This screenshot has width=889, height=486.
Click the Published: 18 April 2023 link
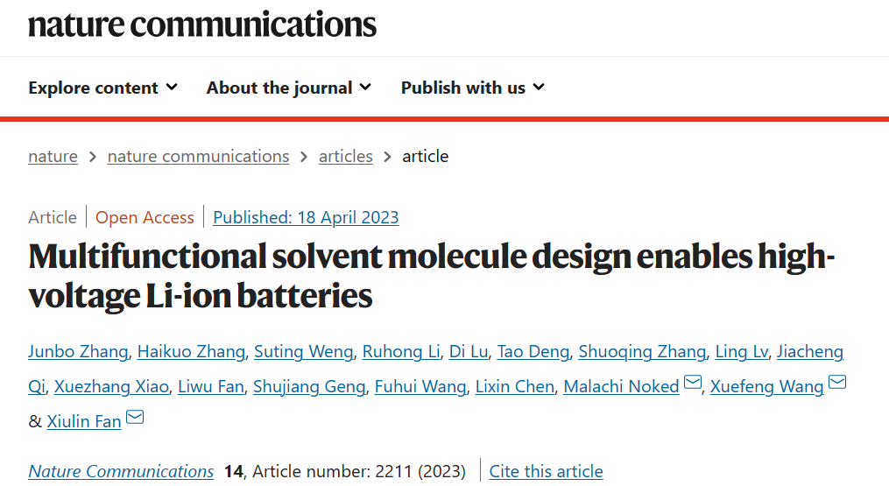point(307,217)
